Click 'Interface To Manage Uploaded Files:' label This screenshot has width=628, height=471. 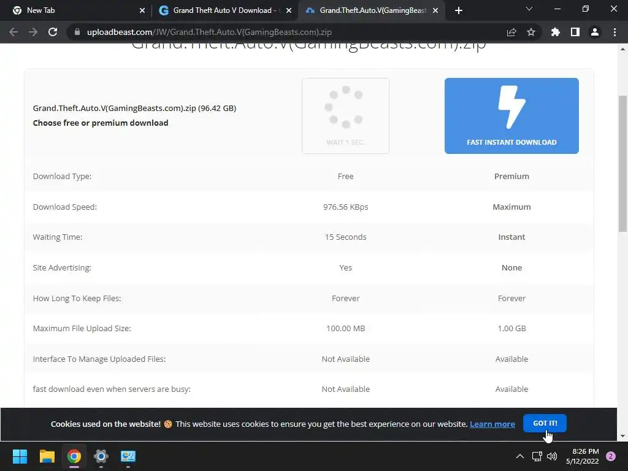99,359
